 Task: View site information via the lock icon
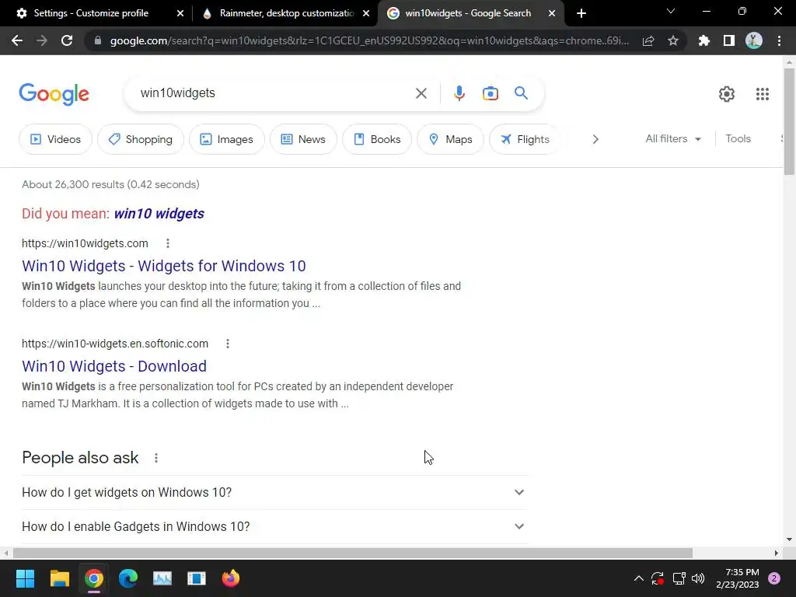[x=98, y=40]
